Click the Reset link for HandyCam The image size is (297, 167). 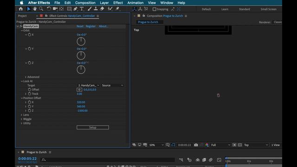point(80,26)
